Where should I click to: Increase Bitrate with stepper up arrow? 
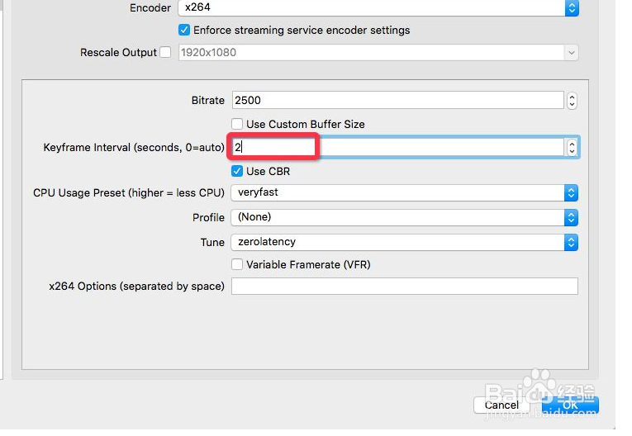pos(572,97)
